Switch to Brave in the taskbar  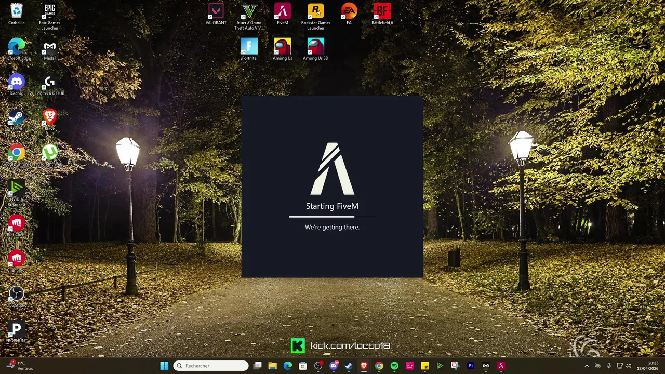364,366
